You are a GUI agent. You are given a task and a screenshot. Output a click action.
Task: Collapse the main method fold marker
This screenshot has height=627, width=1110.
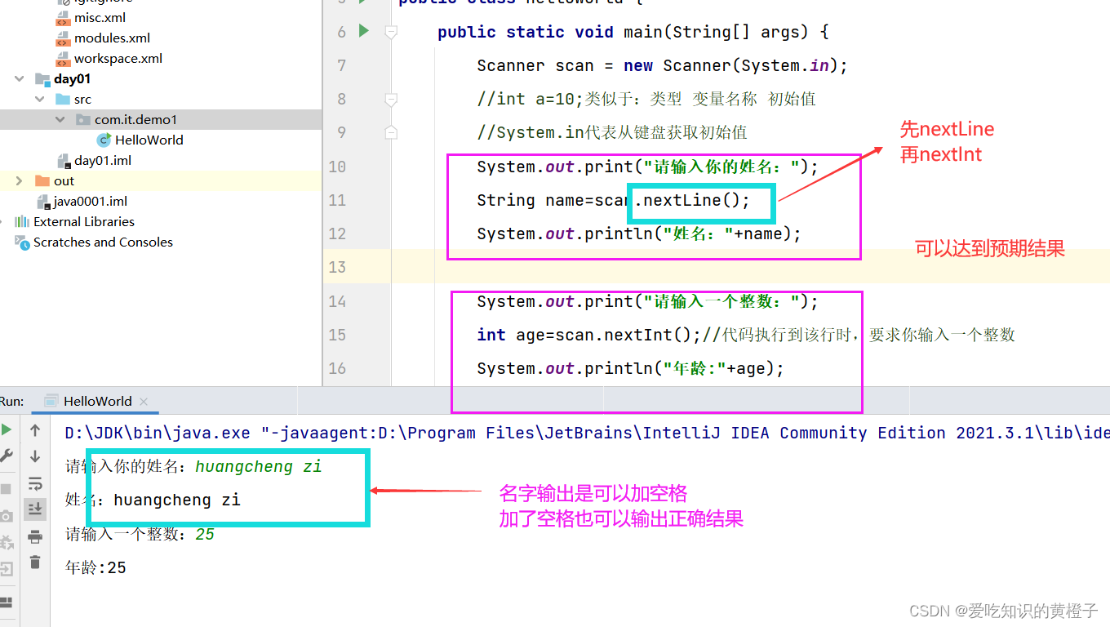pyautogui.click(x=391, y=32)
